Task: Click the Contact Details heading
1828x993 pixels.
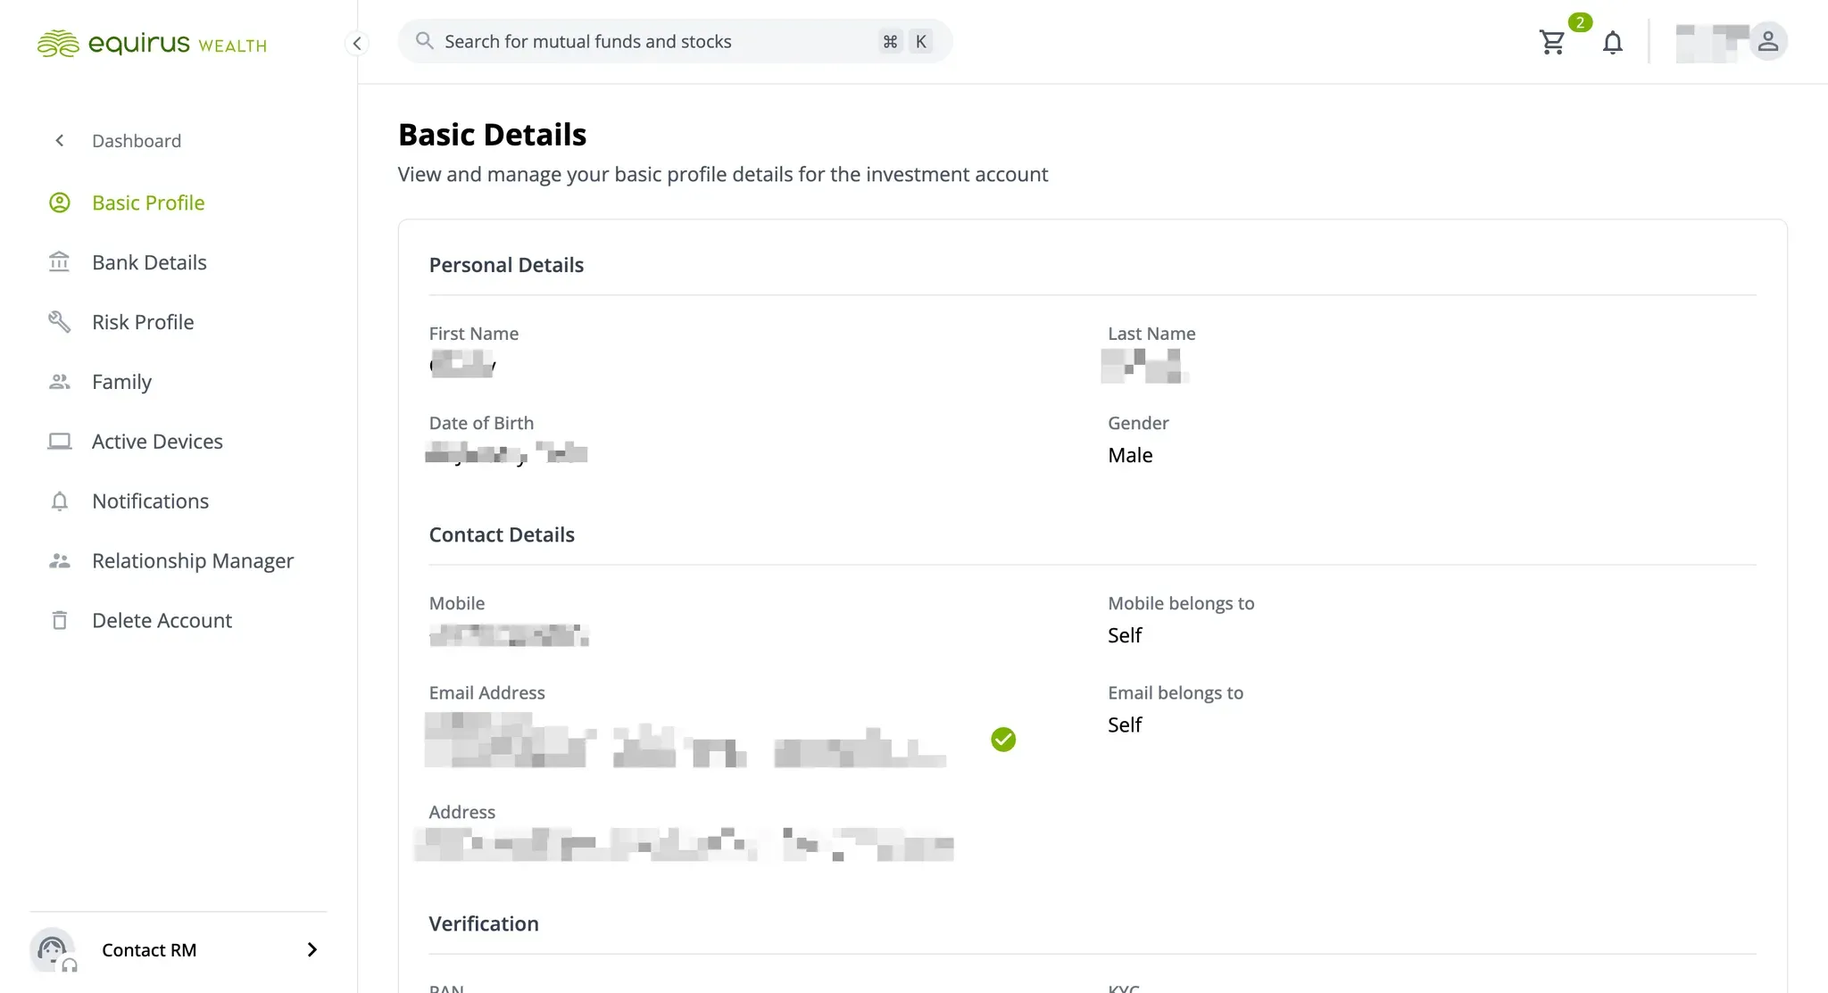Action: pos(502,534)
